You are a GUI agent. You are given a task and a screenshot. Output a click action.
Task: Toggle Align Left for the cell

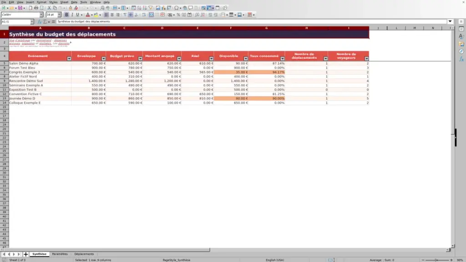click(106, 15)
